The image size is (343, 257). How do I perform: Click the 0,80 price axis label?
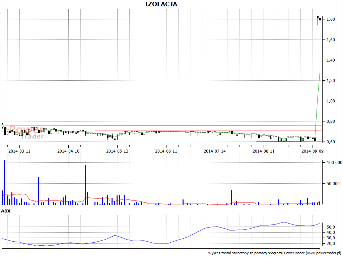point(331,121)
